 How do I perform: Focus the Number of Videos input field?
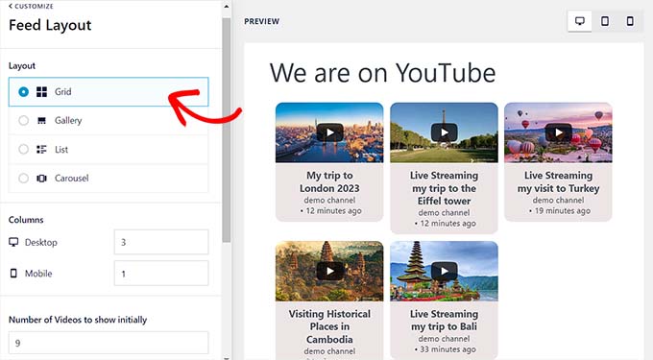(109, 343)
